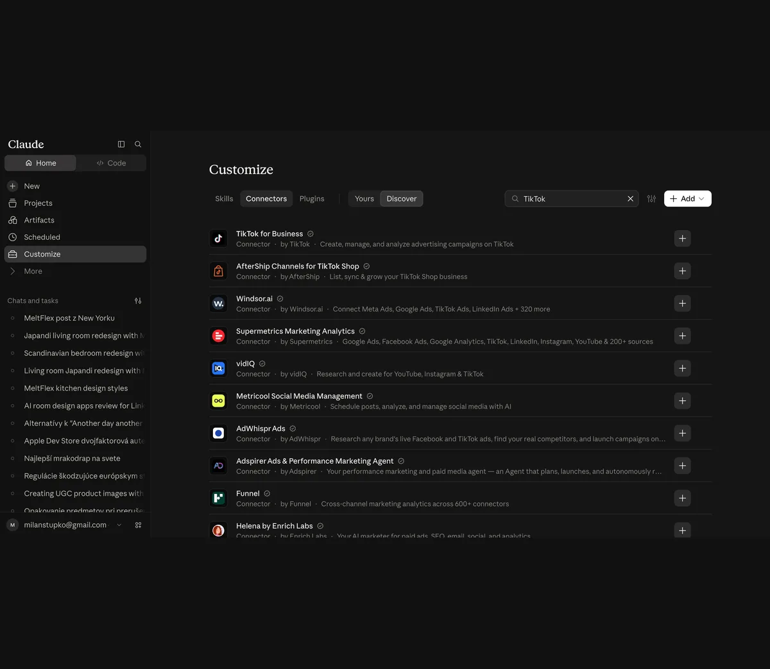This screenshot has width=770, height=669.
Task: Open the Plugins tab
Action: 312,199
